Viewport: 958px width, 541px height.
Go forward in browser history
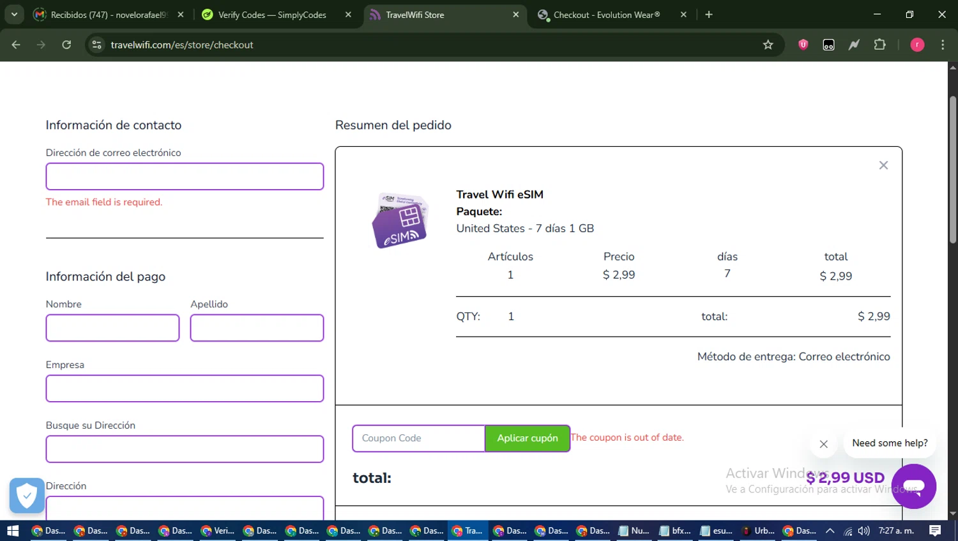point(41,45)
